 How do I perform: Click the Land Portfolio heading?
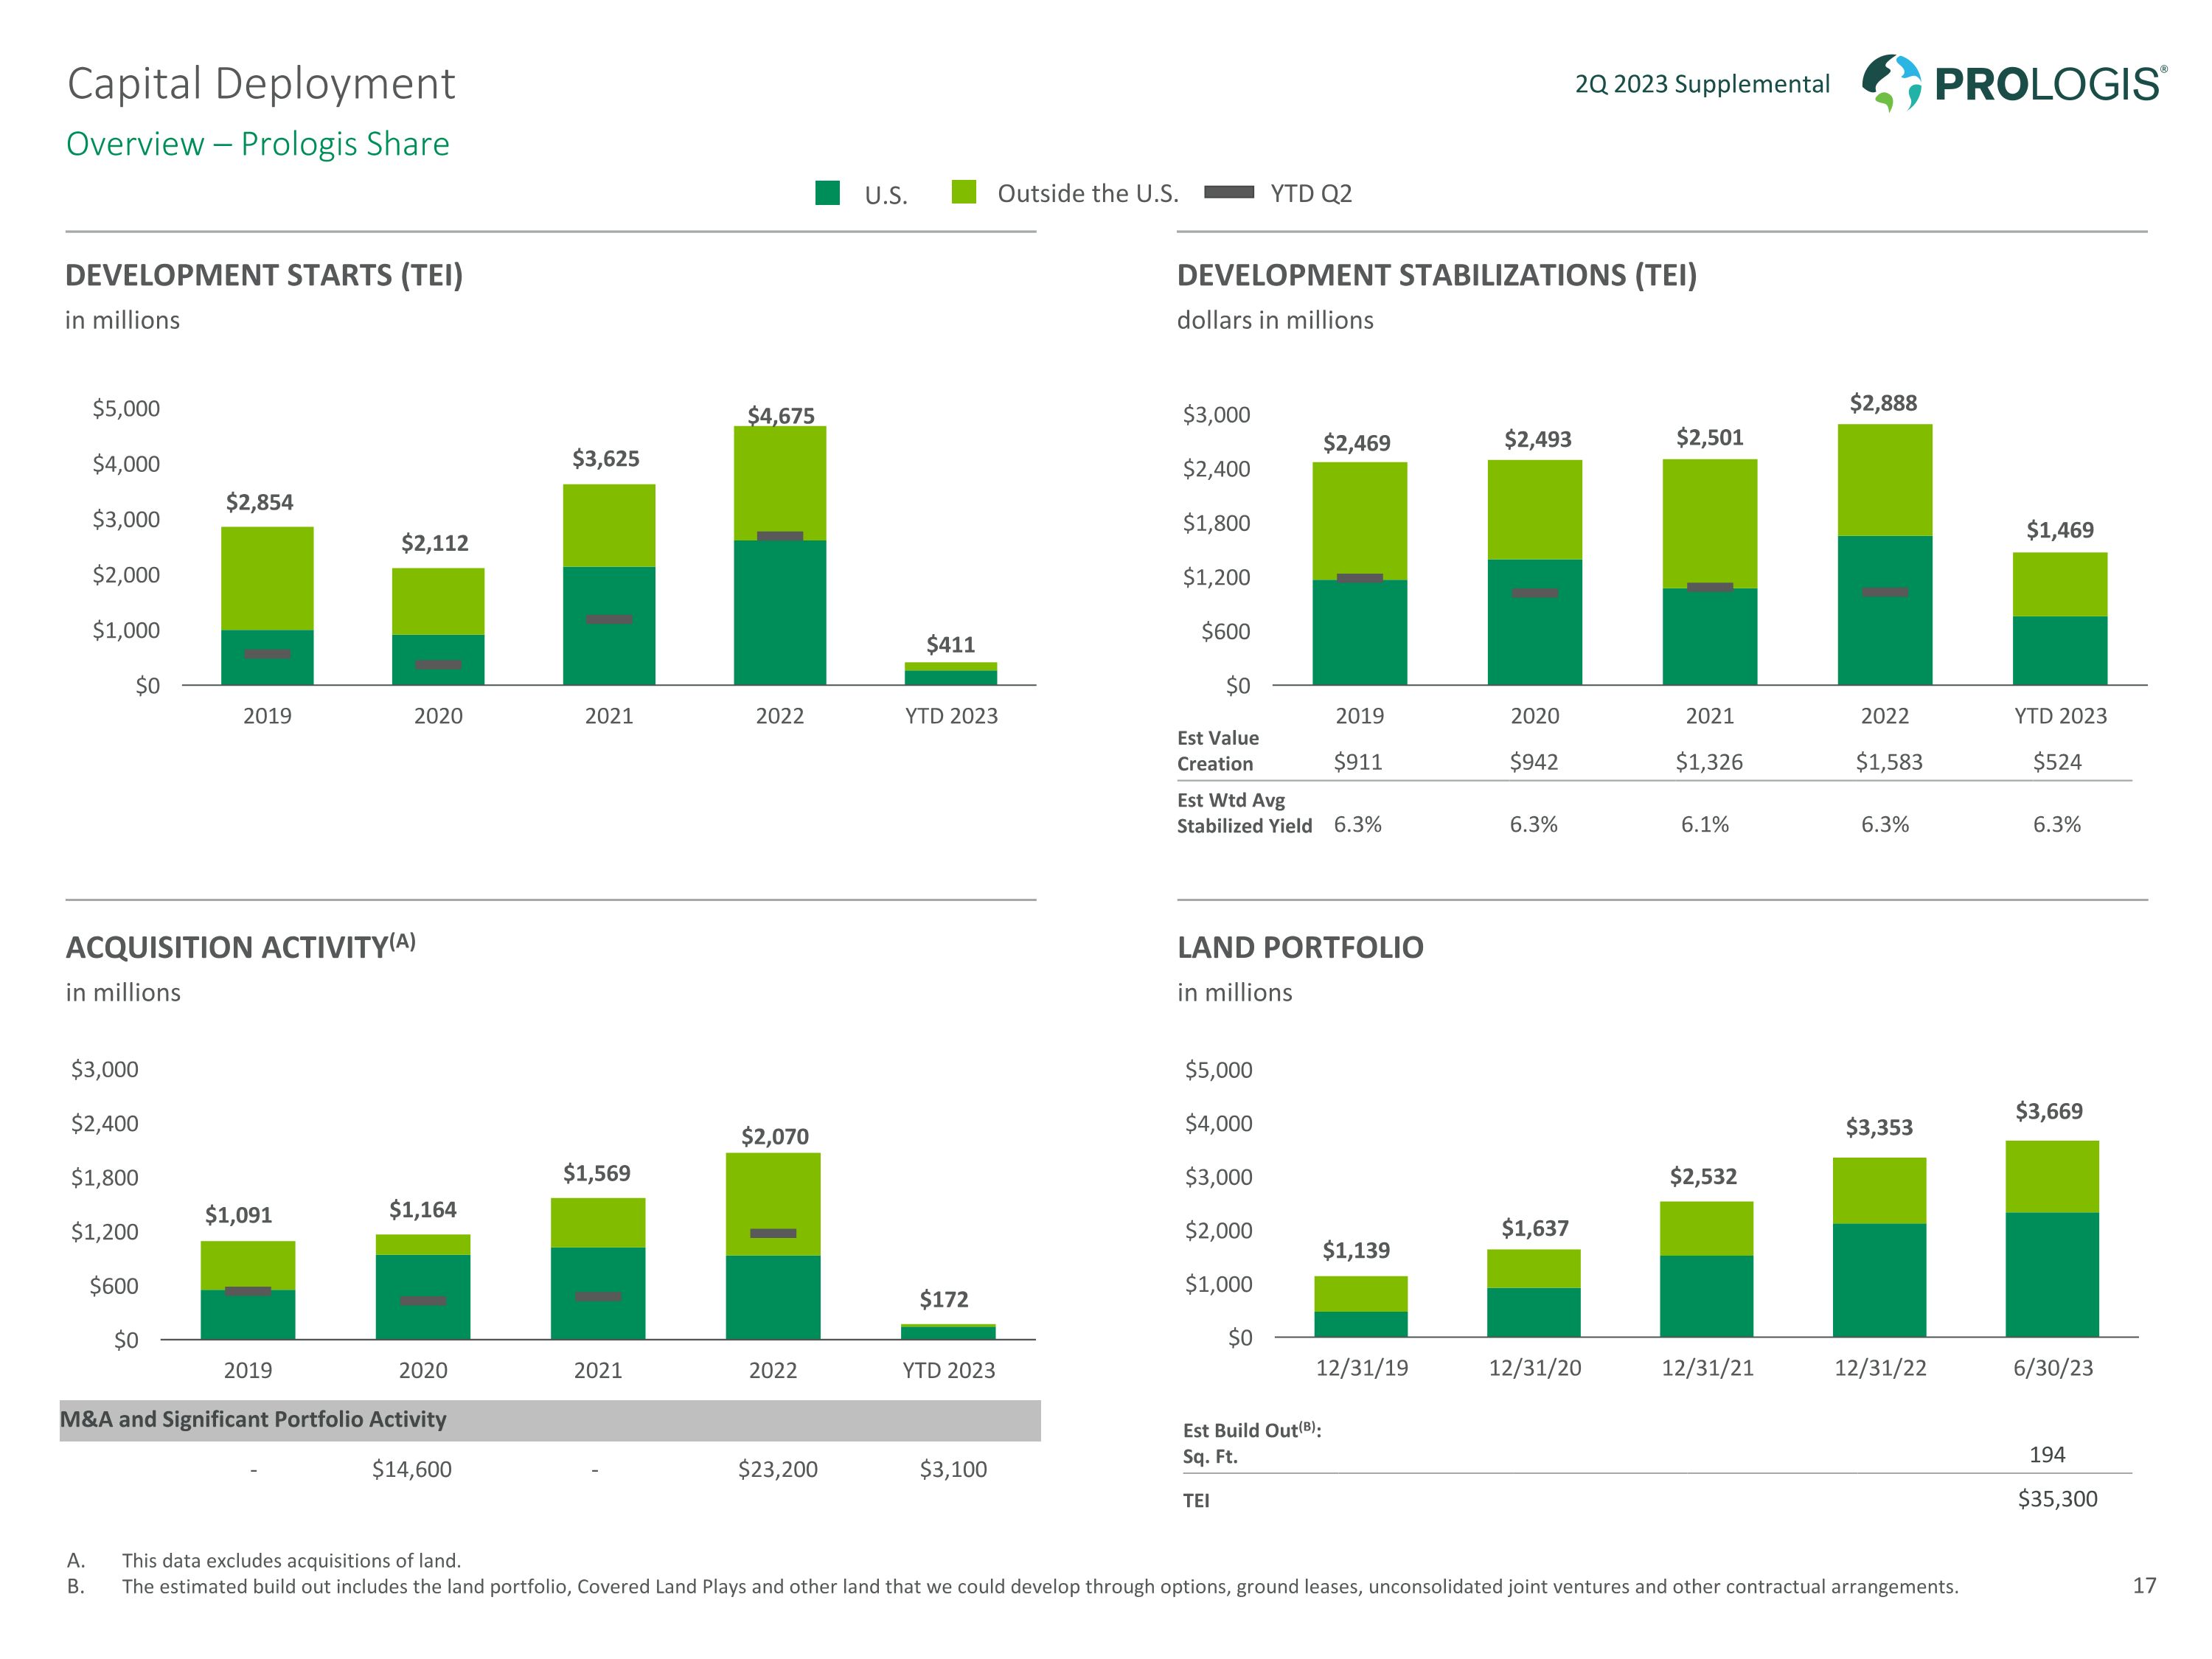[x=1300, y=947]
